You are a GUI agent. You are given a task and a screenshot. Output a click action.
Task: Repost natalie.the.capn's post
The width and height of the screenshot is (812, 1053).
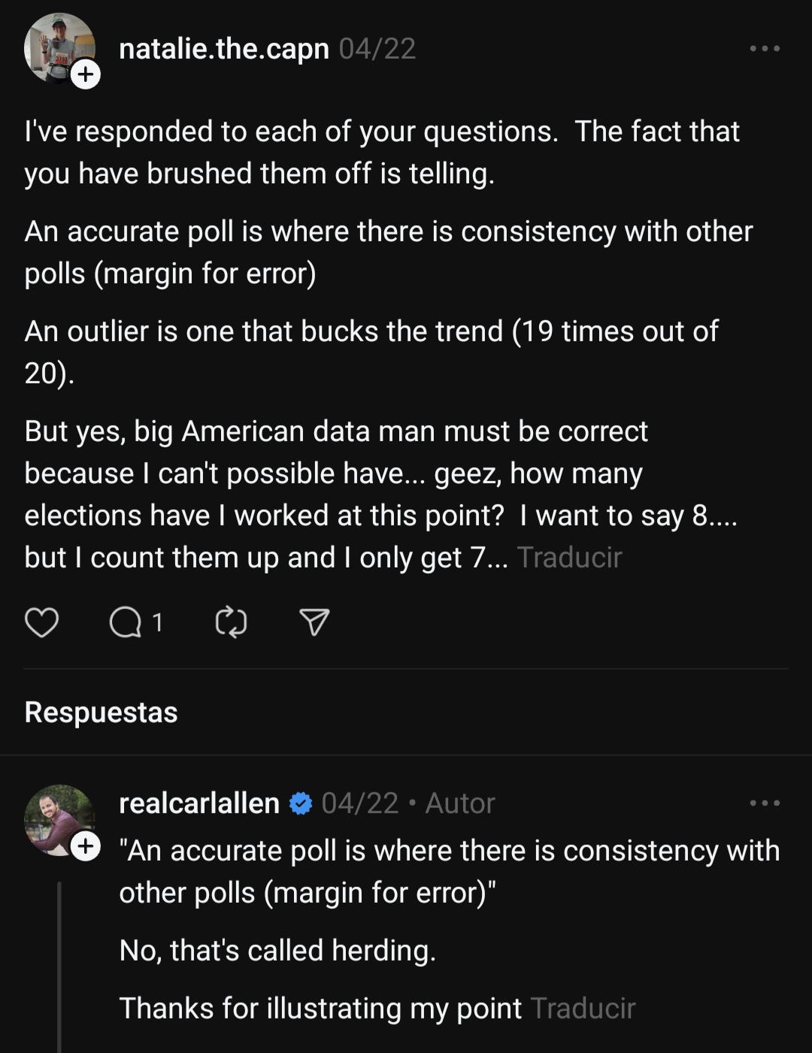click(x=231, y=623)
